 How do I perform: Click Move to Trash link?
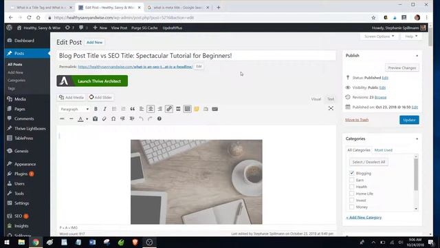tap(357, 120)
